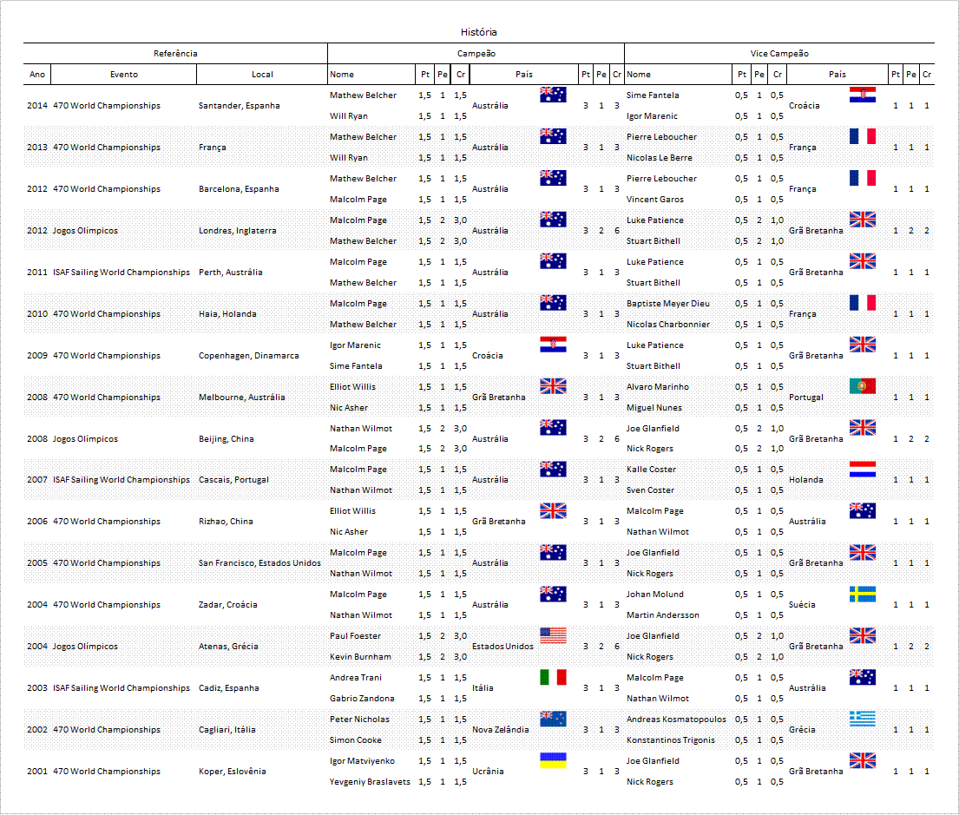The height and width of the screenshot is (815, 959).
Task: Click the Evento column header
Action: [124, 74]
